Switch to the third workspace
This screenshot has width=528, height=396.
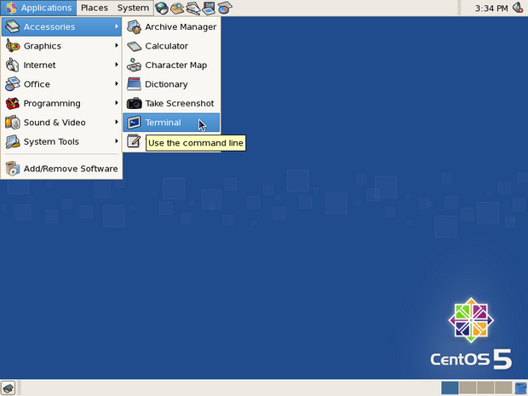(485, 388)
